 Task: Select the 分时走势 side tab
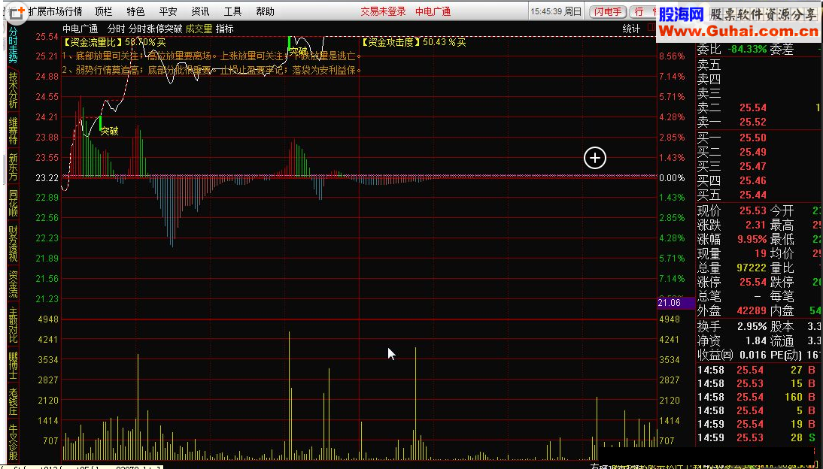[x=13, y=44]
